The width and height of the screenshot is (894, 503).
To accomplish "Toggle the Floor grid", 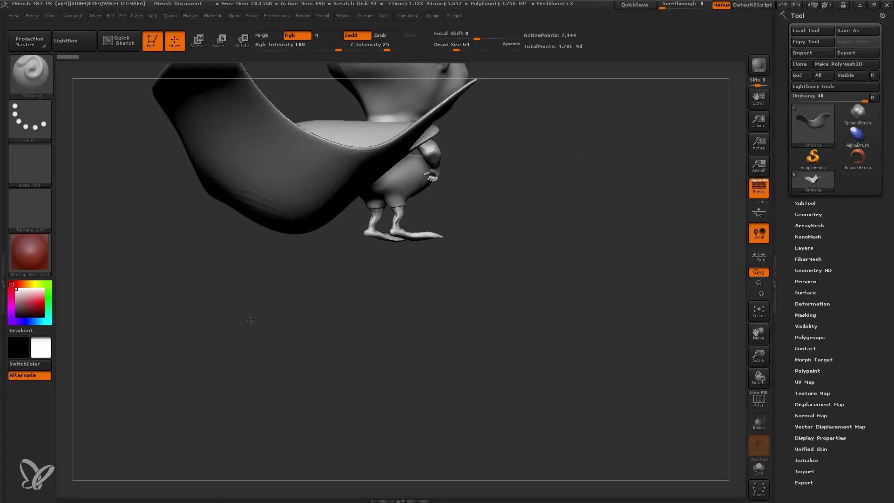I will point(759,211).
